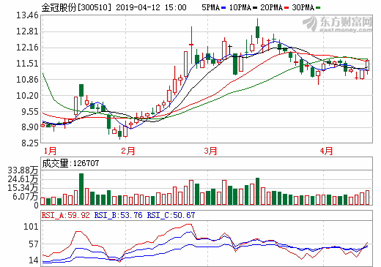
Task: Click the 13.46 price axis label
Action: [x=27, y=15]
